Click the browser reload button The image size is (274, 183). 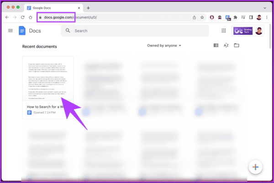click(22, 17)
